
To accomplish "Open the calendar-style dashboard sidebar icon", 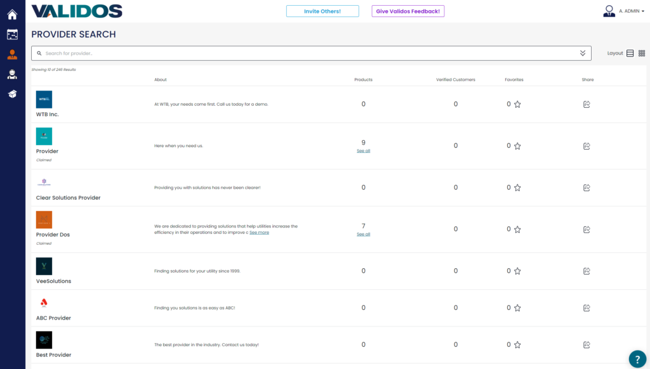I will click(x=13, y=34).
